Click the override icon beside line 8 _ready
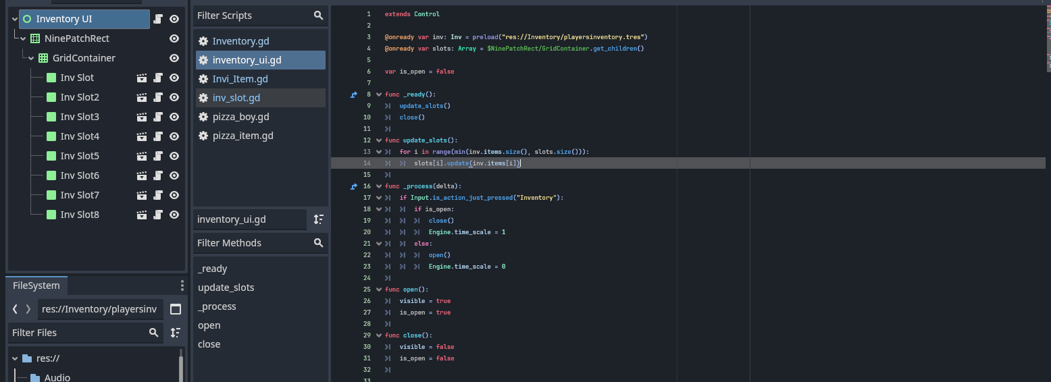The image size is (1051, 382). tap(353, 94)
